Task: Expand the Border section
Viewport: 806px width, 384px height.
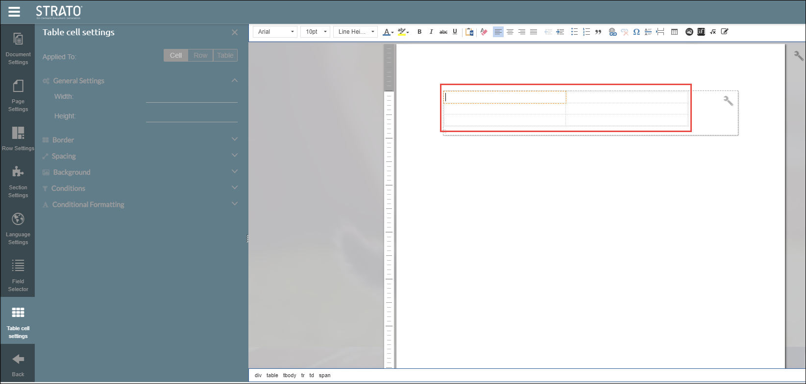Action: coord(140,140)
